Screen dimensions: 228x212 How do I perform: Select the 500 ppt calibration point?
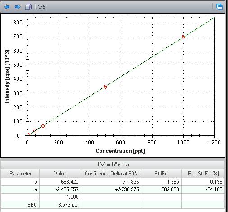coord(105,87)
